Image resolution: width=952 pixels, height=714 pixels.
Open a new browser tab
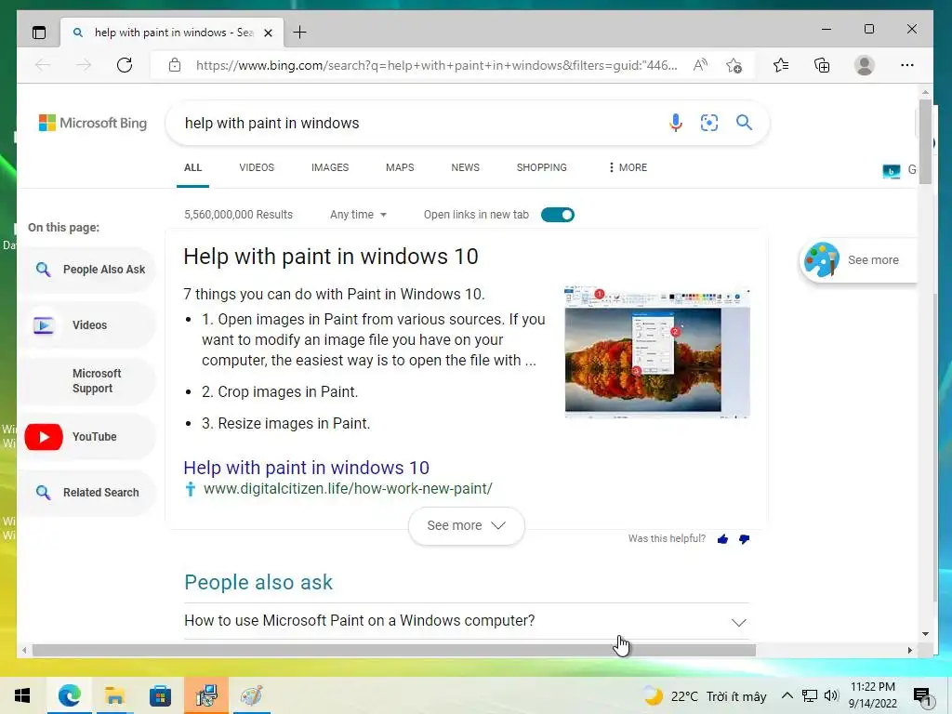coord(300,33)
